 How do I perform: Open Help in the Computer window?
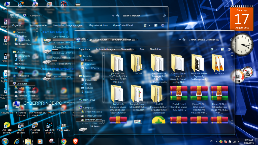click(163, 25)
